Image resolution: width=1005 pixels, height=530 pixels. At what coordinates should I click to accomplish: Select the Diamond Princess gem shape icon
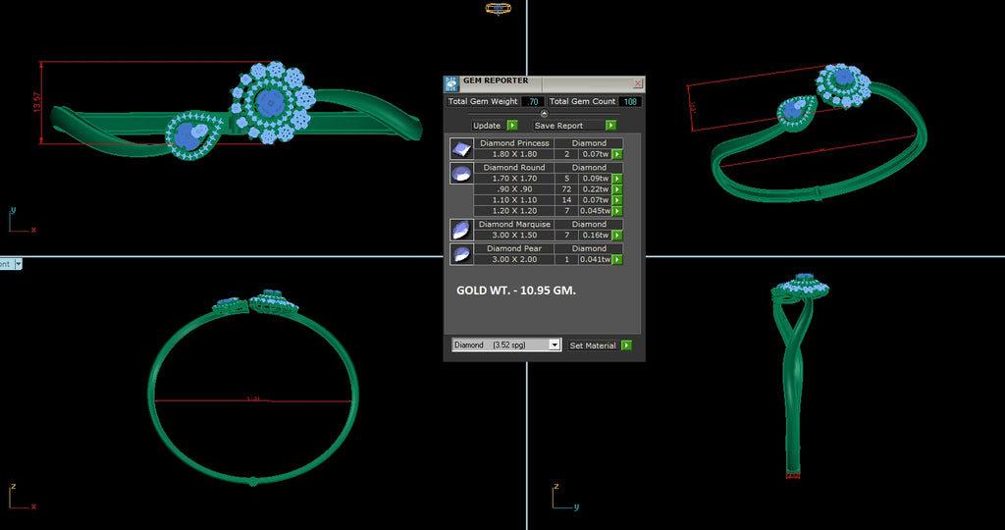pyautogui.click(x=460, y=148)
